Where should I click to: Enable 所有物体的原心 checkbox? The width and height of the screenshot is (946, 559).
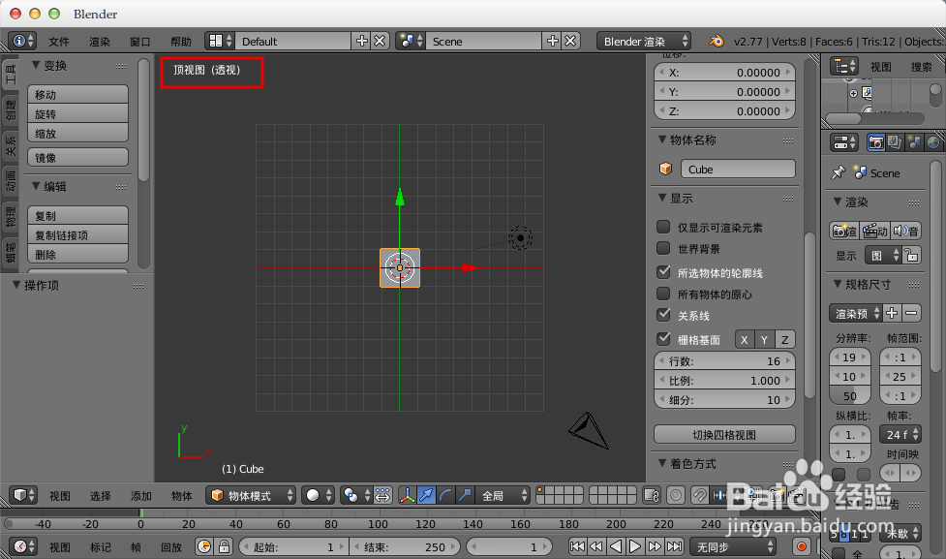click(663, 294)
